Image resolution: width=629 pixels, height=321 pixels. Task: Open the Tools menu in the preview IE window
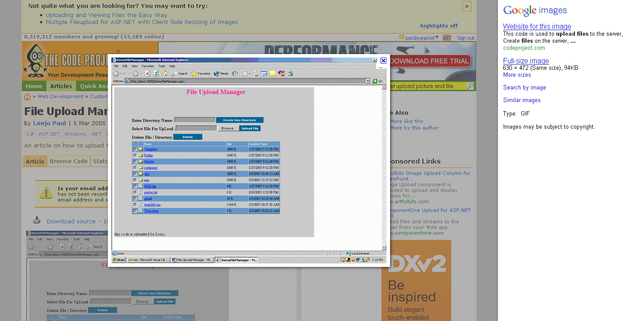[x=162, y=66]
